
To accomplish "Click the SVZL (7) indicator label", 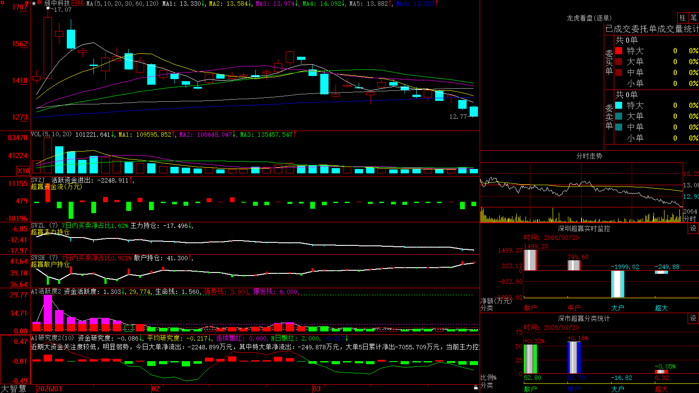I will coord(44,226).
